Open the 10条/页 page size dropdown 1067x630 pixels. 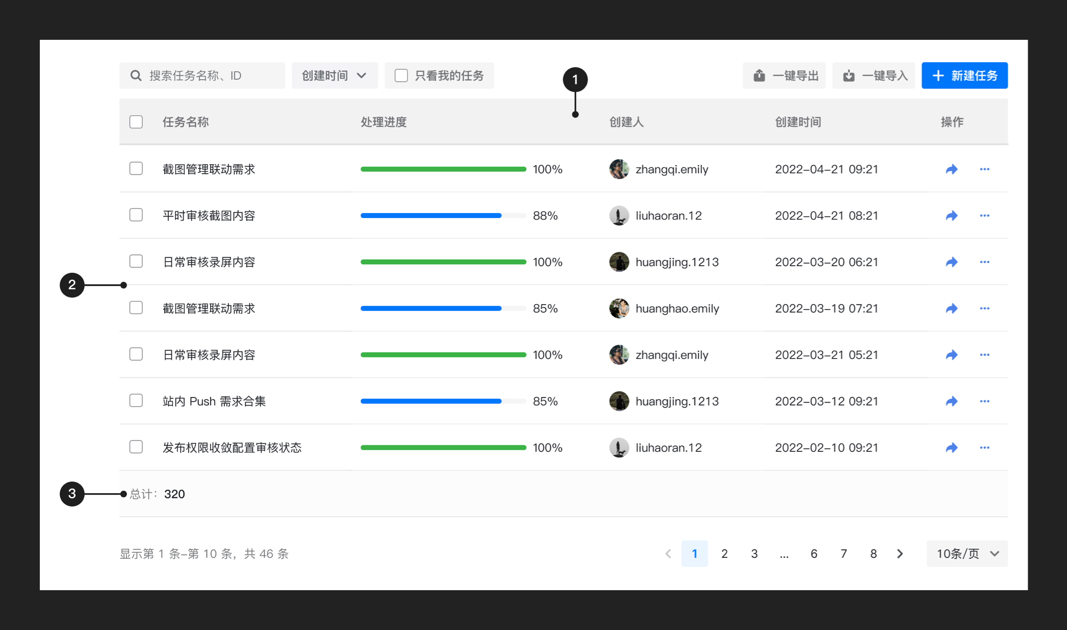click(967, 553)
